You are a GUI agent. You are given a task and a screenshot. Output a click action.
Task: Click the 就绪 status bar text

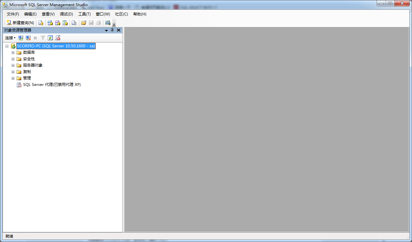[x=9, y=236]
